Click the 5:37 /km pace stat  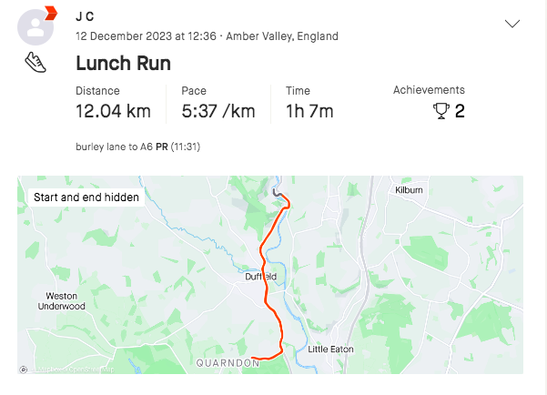click(x=218, y=111)
